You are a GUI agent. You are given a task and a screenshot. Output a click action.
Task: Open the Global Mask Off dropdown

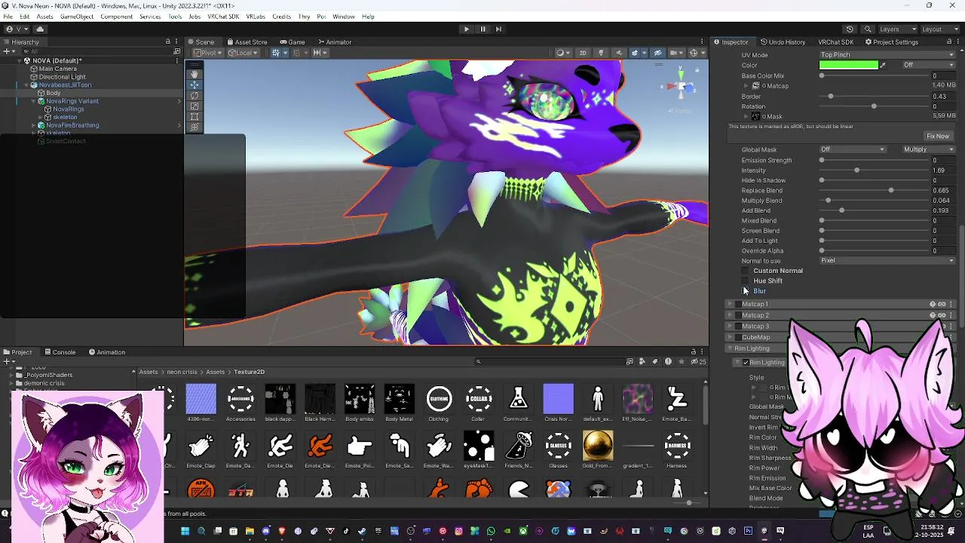tap(853, 149)
